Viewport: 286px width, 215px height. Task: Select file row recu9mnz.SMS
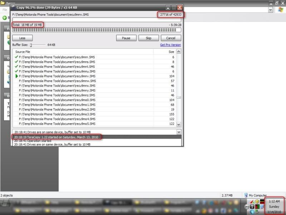click(x=94, y=95)
